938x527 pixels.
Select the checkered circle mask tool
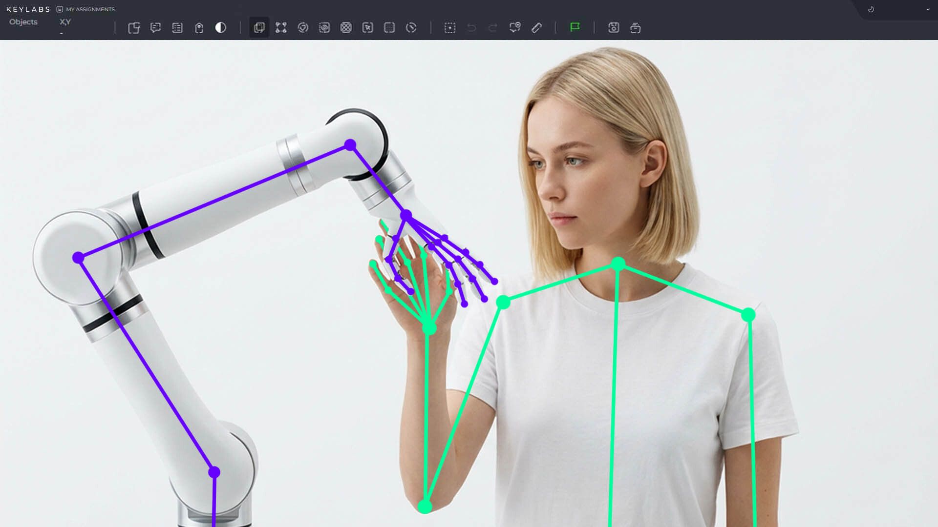point(346,28)
